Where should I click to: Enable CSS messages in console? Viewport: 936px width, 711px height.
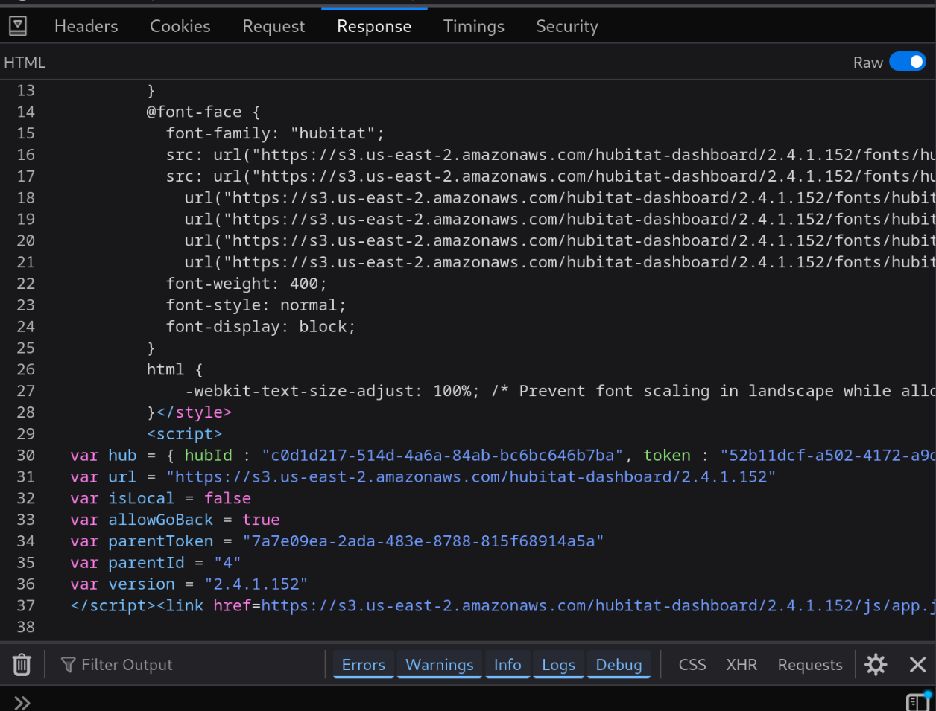coord(692,664)
